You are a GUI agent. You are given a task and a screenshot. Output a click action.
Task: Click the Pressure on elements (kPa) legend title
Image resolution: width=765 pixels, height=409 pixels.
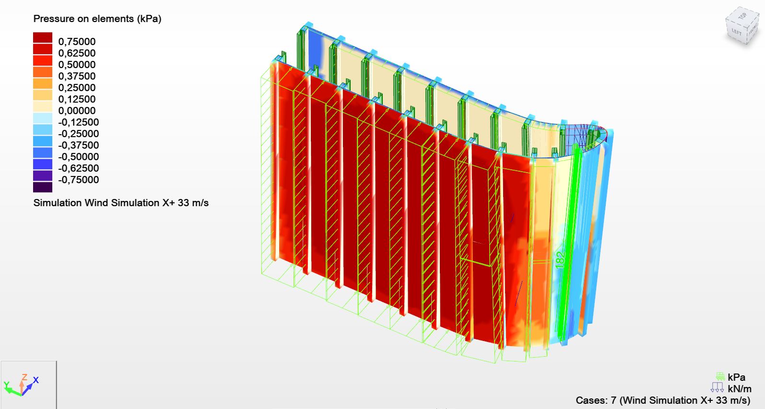coord(97,19)
